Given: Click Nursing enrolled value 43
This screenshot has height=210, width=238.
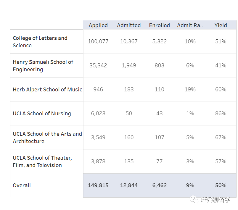Looking at the screenshot, I should coord(159,113).
